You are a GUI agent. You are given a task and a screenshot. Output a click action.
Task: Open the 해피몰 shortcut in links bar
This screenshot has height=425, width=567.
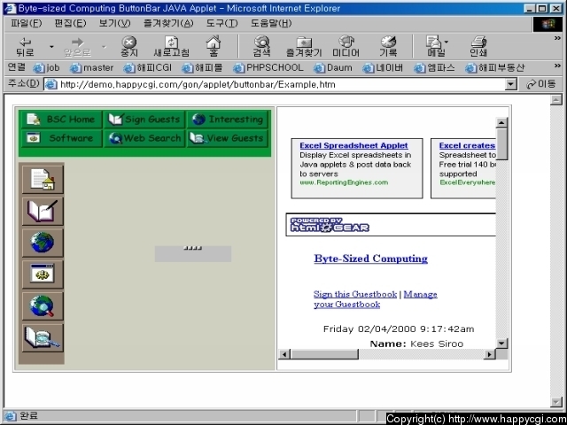click(x=203, y=68)
